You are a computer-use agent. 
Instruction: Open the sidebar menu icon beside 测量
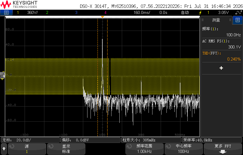pos(238,20)
